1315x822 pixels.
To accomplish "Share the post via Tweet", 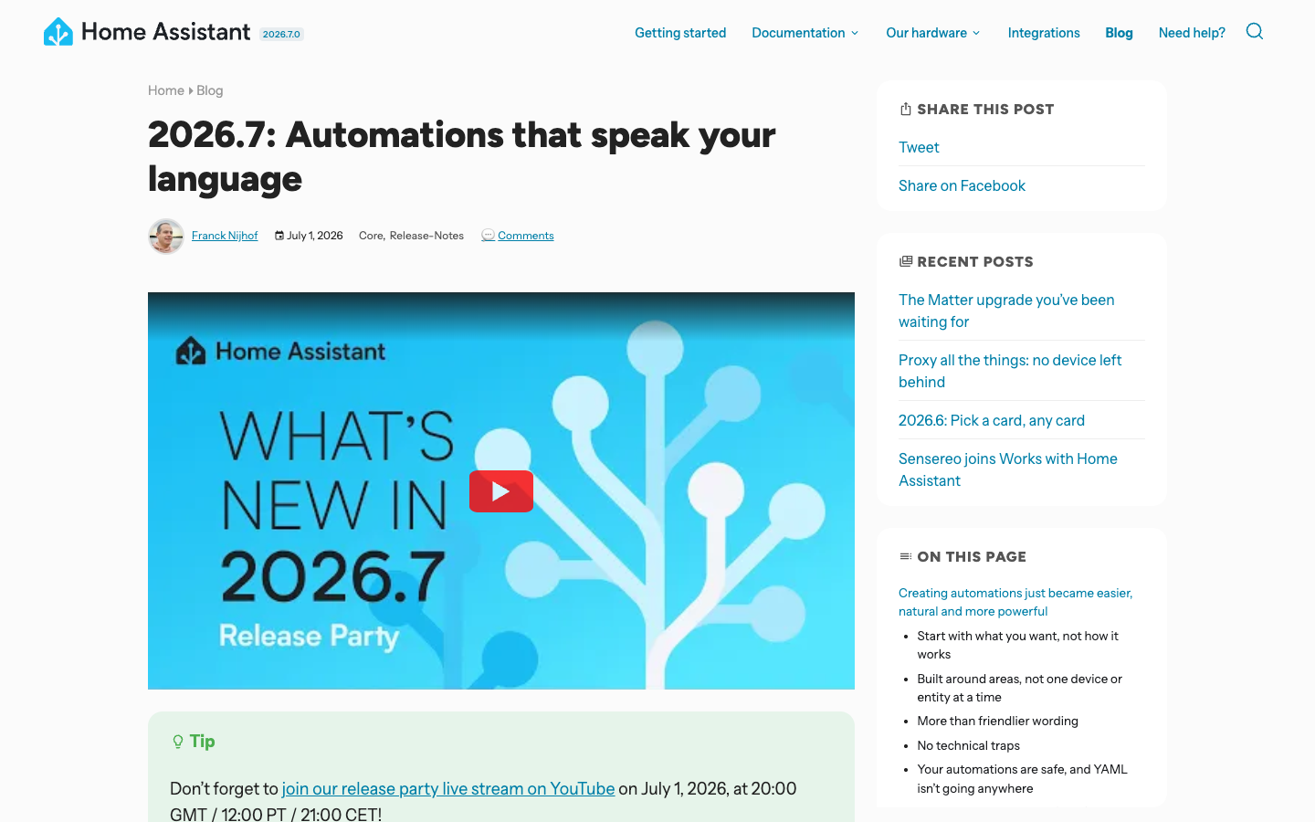I will (x=919, y=147).
